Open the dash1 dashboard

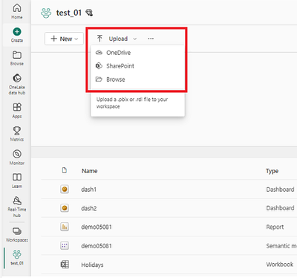[x=89, y=190]
